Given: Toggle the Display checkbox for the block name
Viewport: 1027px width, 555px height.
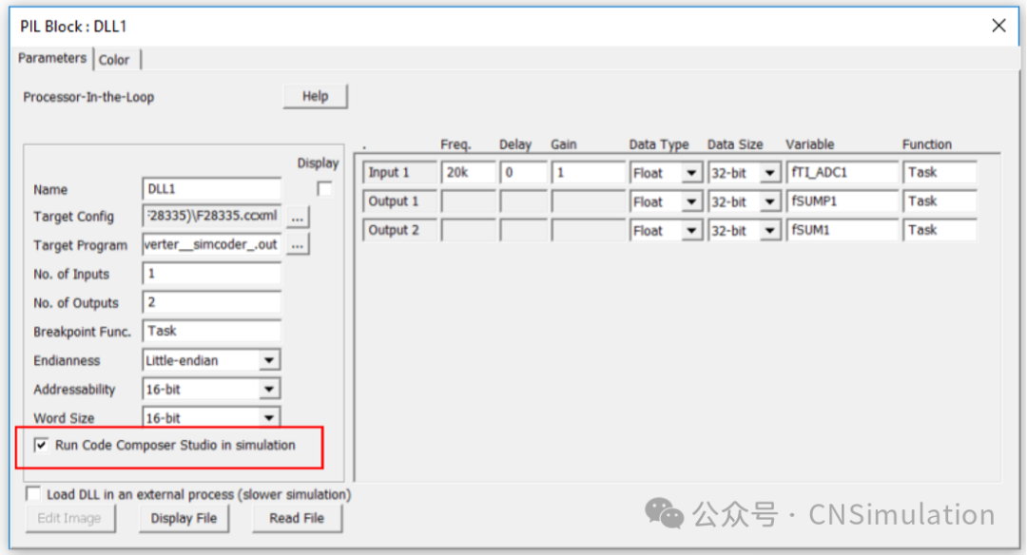Looking at the screenshot, I should click(324, 187).
